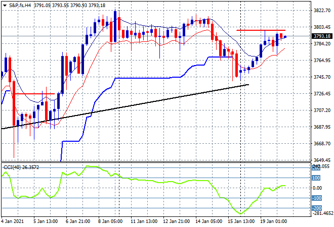
Task: Click the CCI -200 level label
Action: point(316,208)
